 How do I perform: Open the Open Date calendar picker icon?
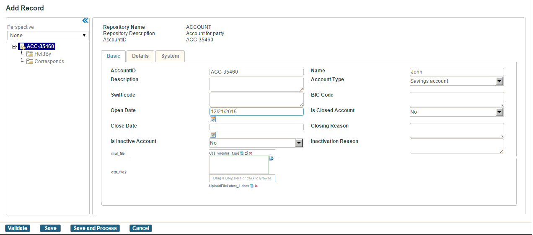[x=213, y=119]
